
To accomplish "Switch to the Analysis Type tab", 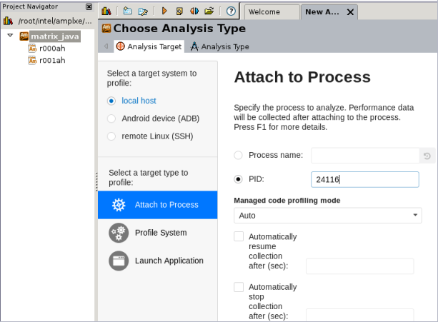I will [x=220, y=46].
